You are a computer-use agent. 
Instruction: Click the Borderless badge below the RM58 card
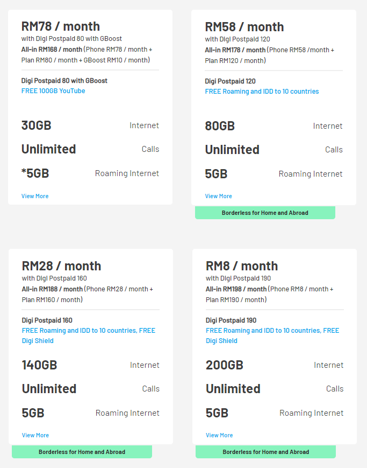(x=265, y=213)
